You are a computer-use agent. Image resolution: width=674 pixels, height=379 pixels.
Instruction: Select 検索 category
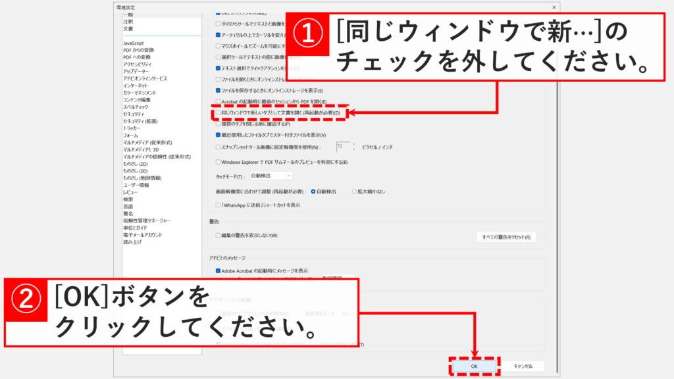coord(128,199)
